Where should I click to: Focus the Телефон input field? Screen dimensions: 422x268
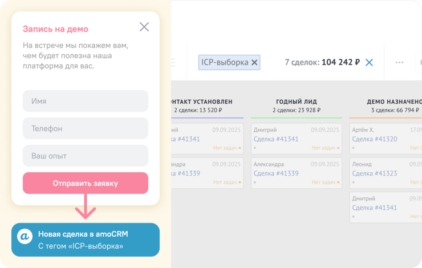click(x=86, y=128)
